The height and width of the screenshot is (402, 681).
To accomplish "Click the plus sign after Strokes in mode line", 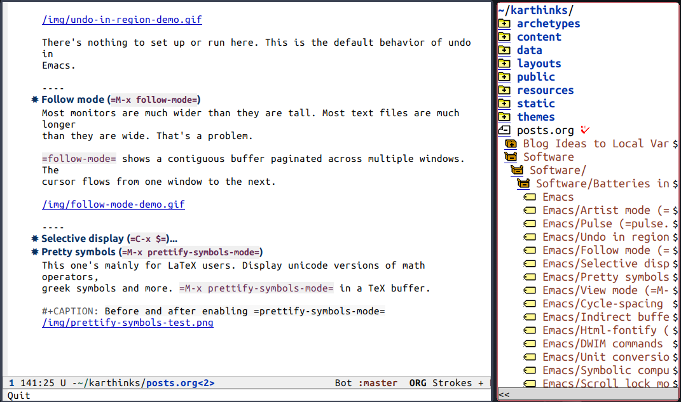I will (x=481, y=383).
